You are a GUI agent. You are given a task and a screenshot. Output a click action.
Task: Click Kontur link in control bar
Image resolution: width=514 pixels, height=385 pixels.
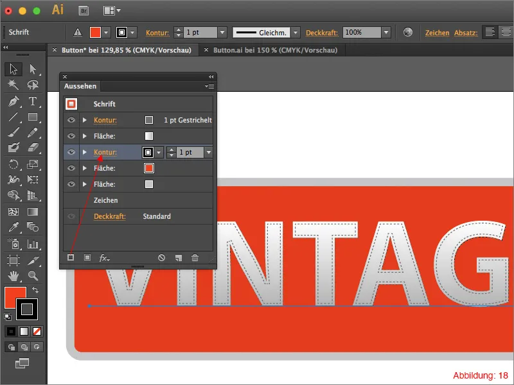(x=157, y=33)
